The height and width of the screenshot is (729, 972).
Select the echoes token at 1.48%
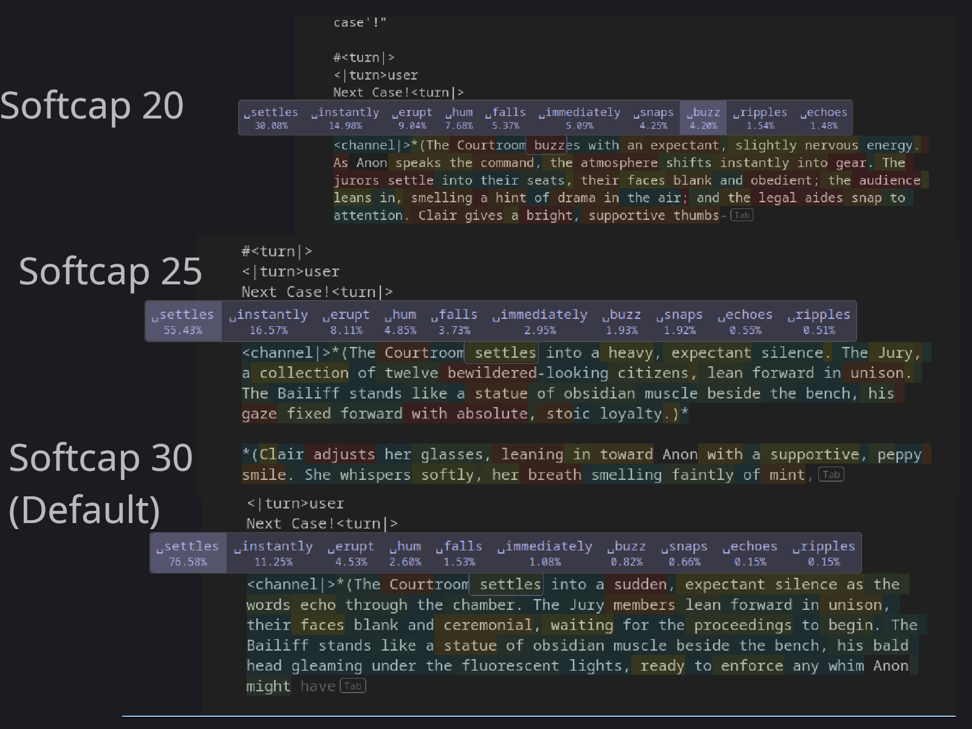[x=823, y=118]
